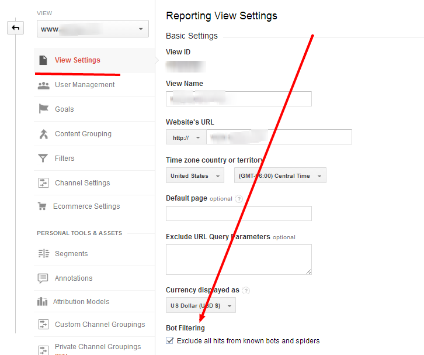Open Custom Channel Groupings link
This screenshot has height=355, width=424.
click(100, 325)
